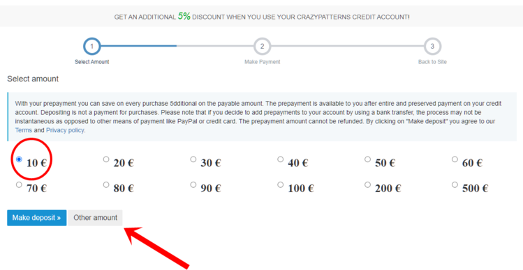The width and height of the screenshot is (523, 270).
Task: Choose the 20 € deposit amount
Action: [x=106, y=159]
